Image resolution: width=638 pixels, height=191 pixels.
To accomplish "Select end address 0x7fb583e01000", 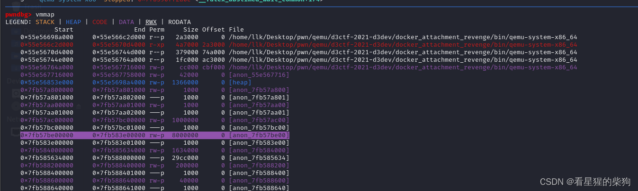I will tap(119, 143).
